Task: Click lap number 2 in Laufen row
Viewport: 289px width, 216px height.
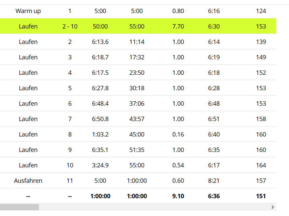Action: click(x=70, y=42)
